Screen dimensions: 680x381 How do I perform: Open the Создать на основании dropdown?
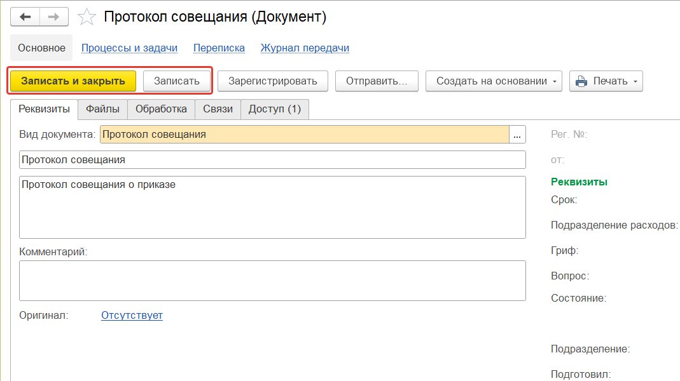pos(494,81)
